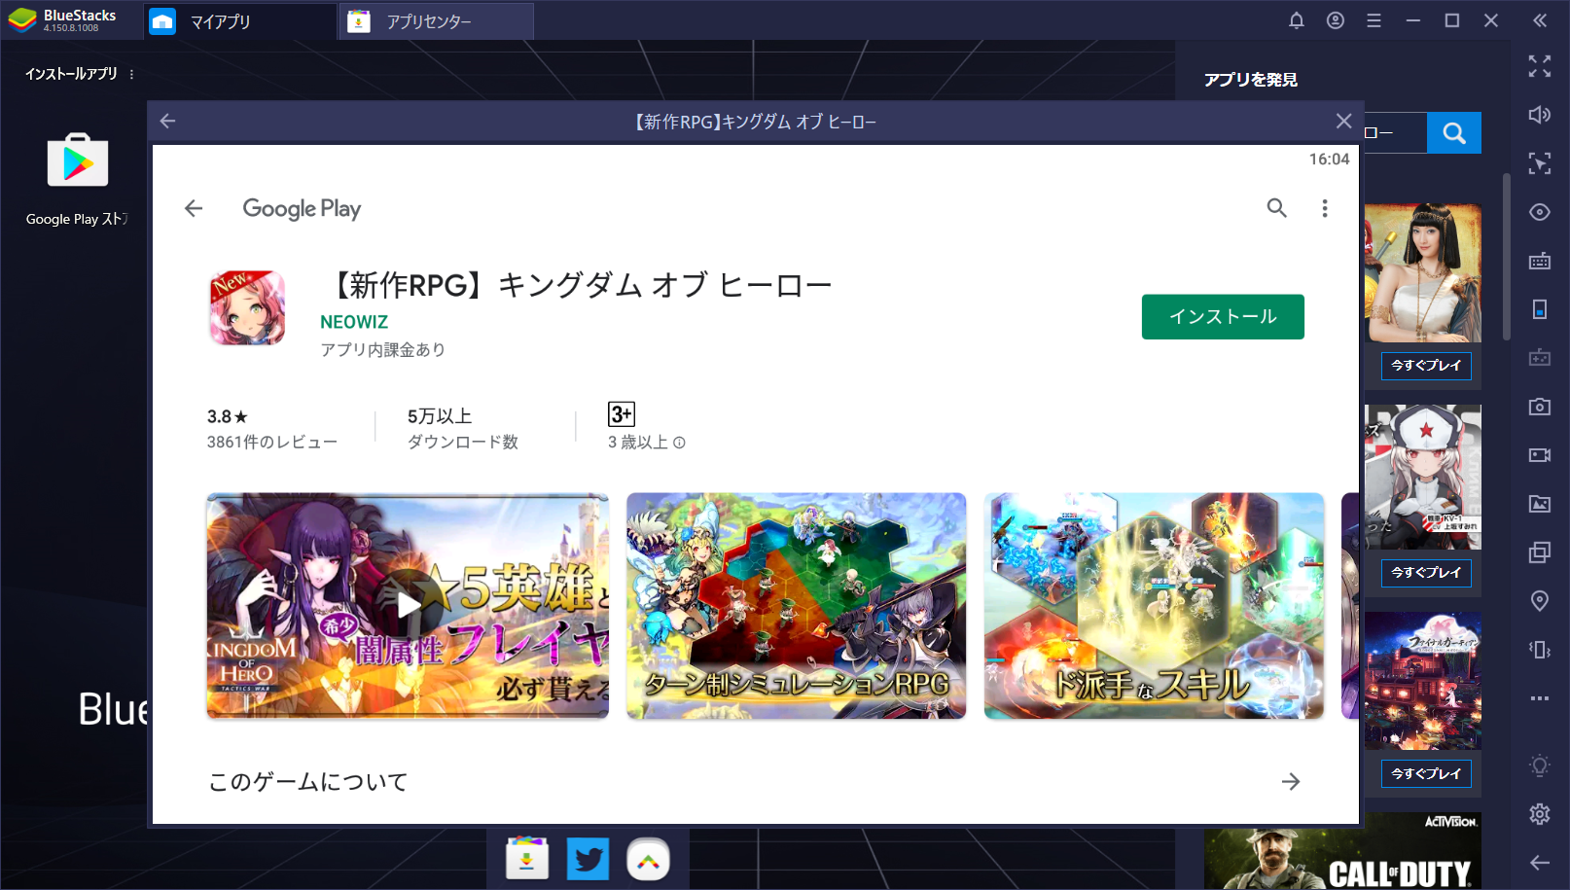Open the インストールアプリ options dots

[131, 74]
